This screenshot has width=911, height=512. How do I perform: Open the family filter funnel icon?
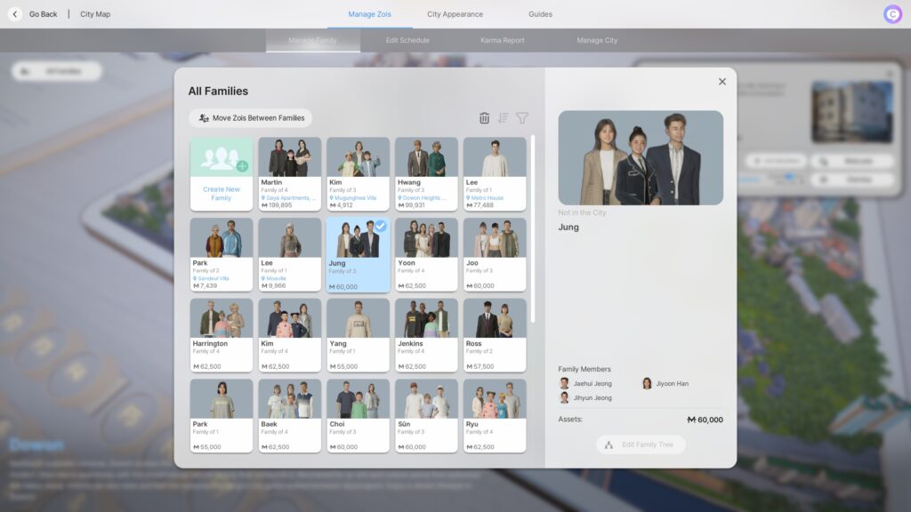click(522, 118)
